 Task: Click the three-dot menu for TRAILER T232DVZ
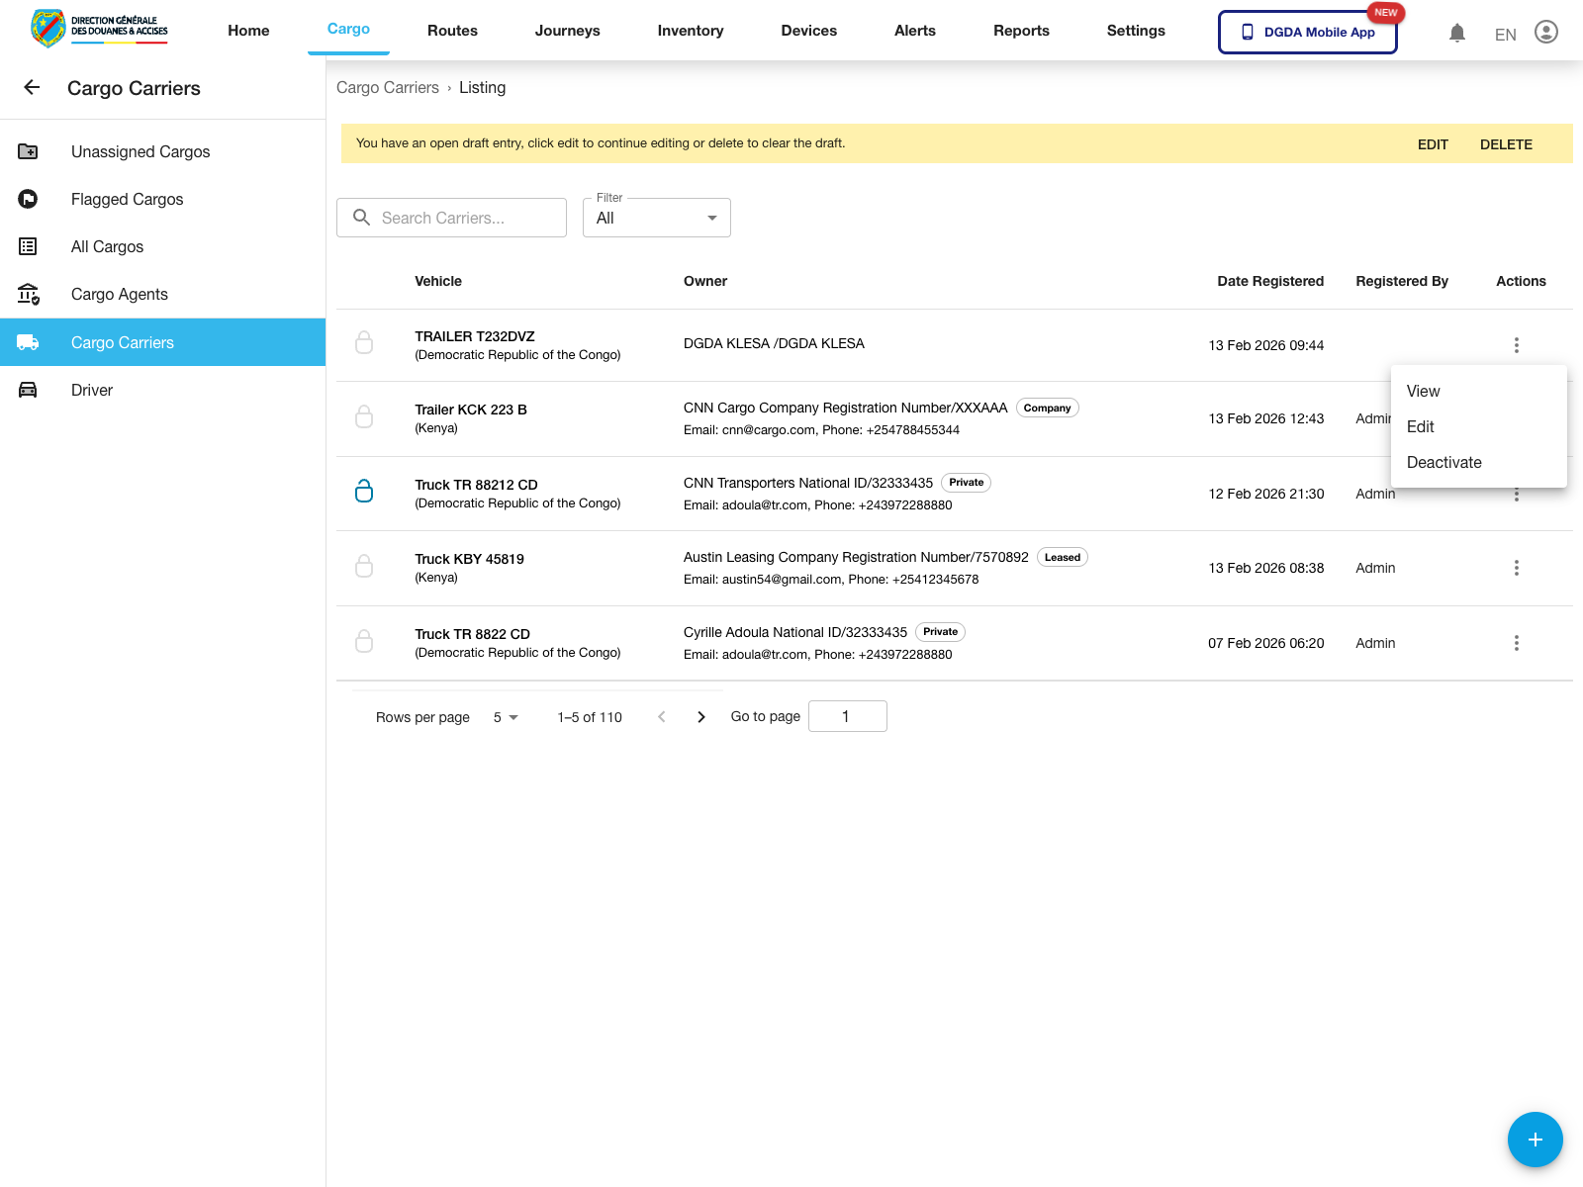tap(1516, 345)
